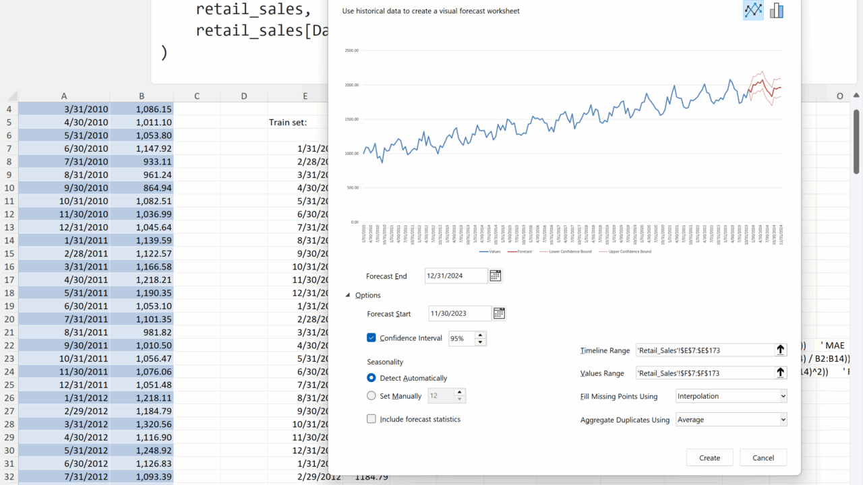This screenshot has width=863, height=485.
Task: Open the Forecast End calendar picker
Action: coord(496,276)
